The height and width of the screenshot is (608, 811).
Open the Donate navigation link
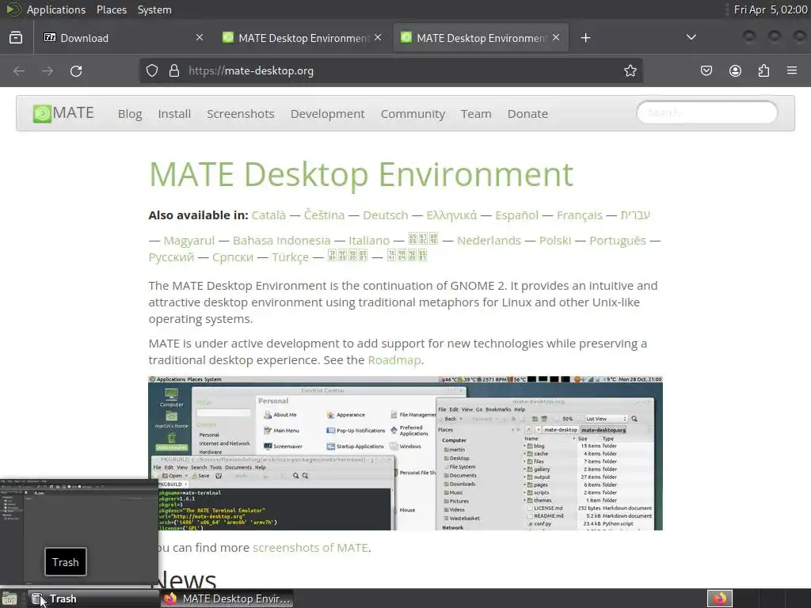[x=527, y=114]
